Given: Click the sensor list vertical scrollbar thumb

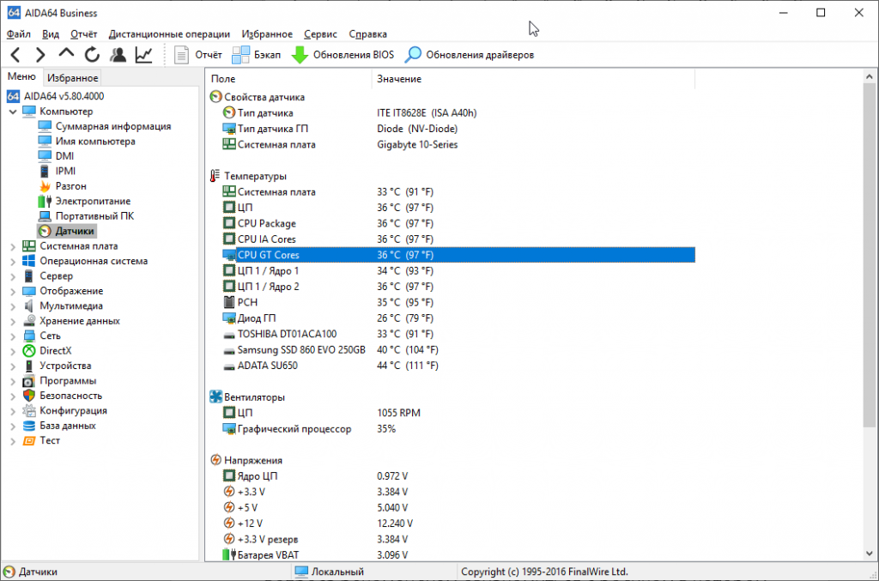Looking at the screenshot, I should (869, 255).
